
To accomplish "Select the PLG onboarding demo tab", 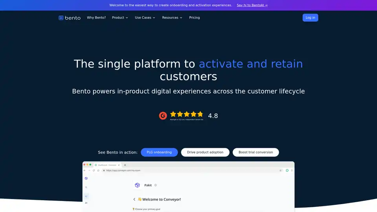I will (159, 152).
